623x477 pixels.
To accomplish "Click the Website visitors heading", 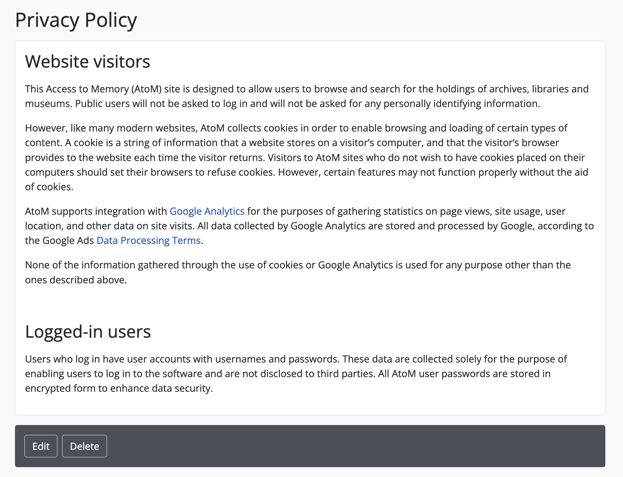I will click(x=88, y=61).
